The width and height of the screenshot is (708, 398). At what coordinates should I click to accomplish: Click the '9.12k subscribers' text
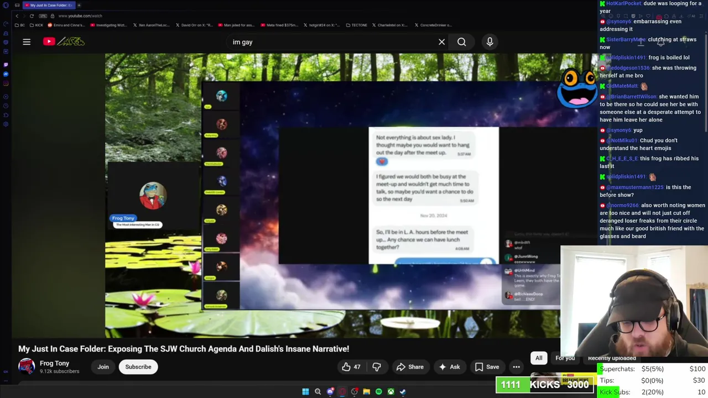pos(59,371)
